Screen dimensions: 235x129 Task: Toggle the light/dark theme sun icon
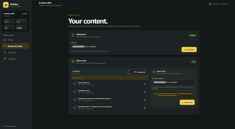[x=210, y=4]
